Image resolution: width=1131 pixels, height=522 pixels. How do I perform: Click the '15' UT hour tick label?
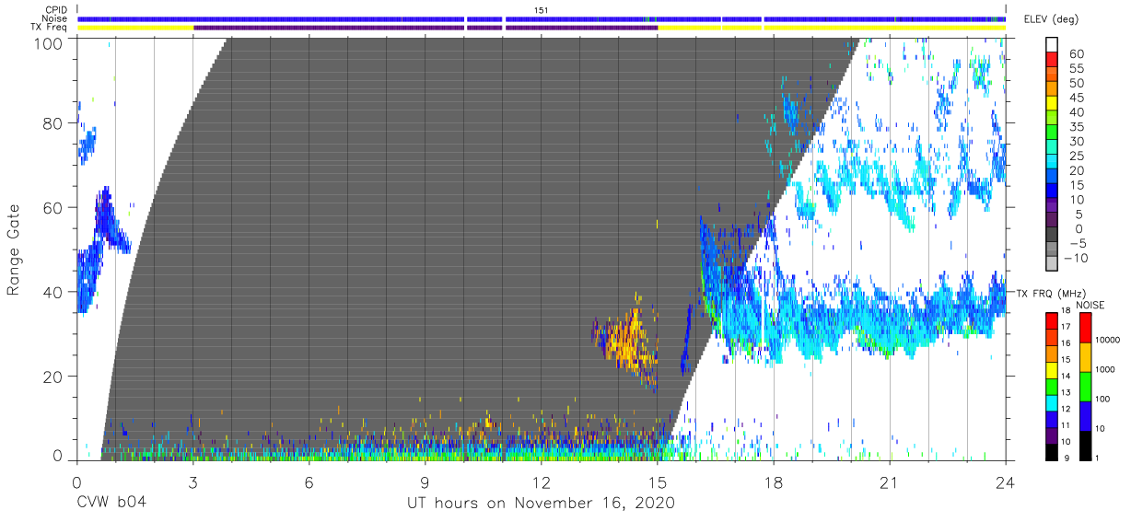(x=657, y=481)
